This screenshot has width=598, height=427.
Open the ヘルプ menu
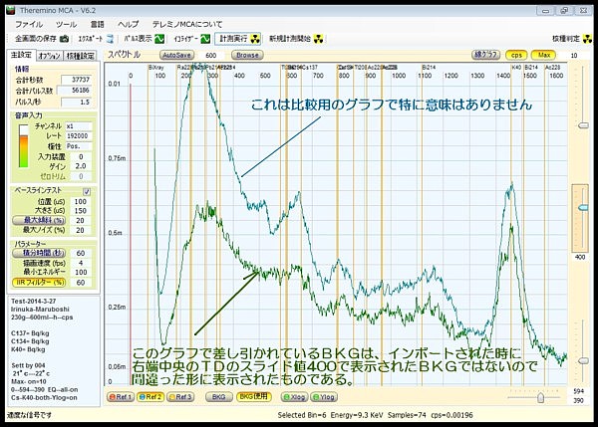coord(128,24)
